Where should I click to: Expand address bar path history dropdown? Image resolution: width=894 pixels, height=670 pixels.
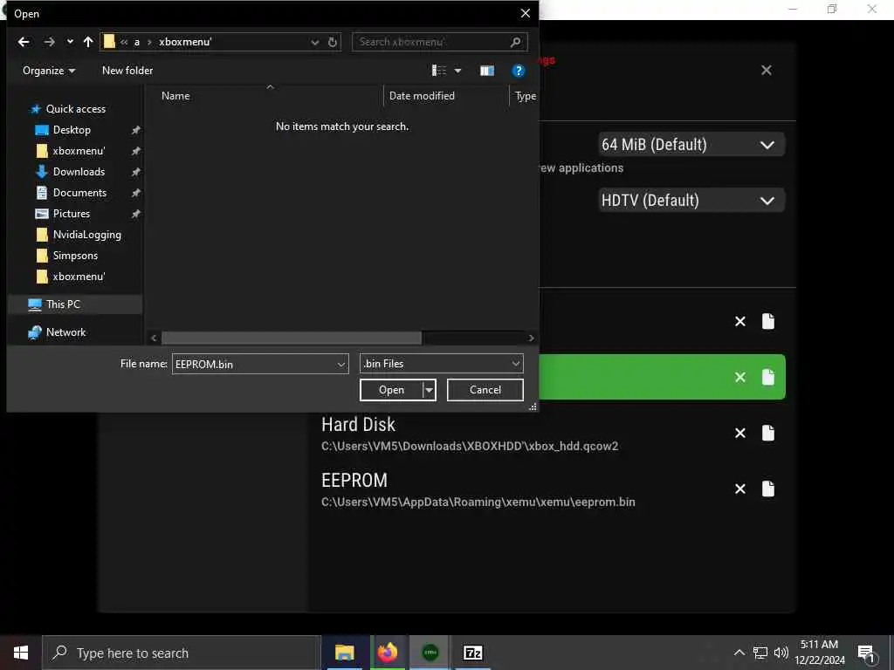(314, 42)
